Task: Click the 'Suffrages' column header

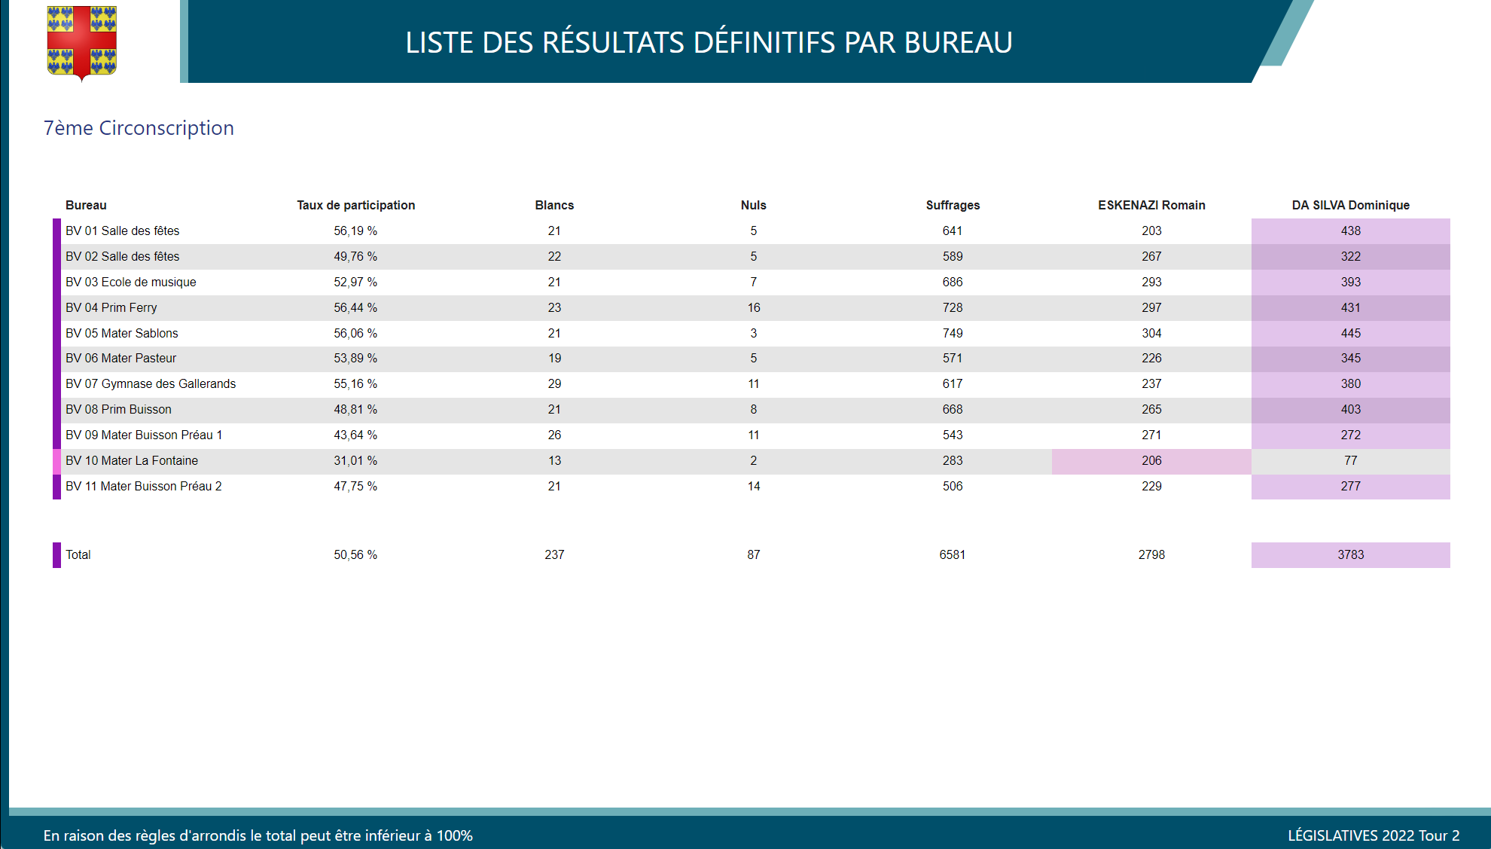Action: click(x=953, y=205)
